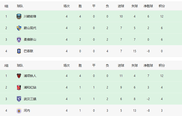Click the 场次 header in J组 table
Viewport: 182px width, 116px height.
(66, 65)
